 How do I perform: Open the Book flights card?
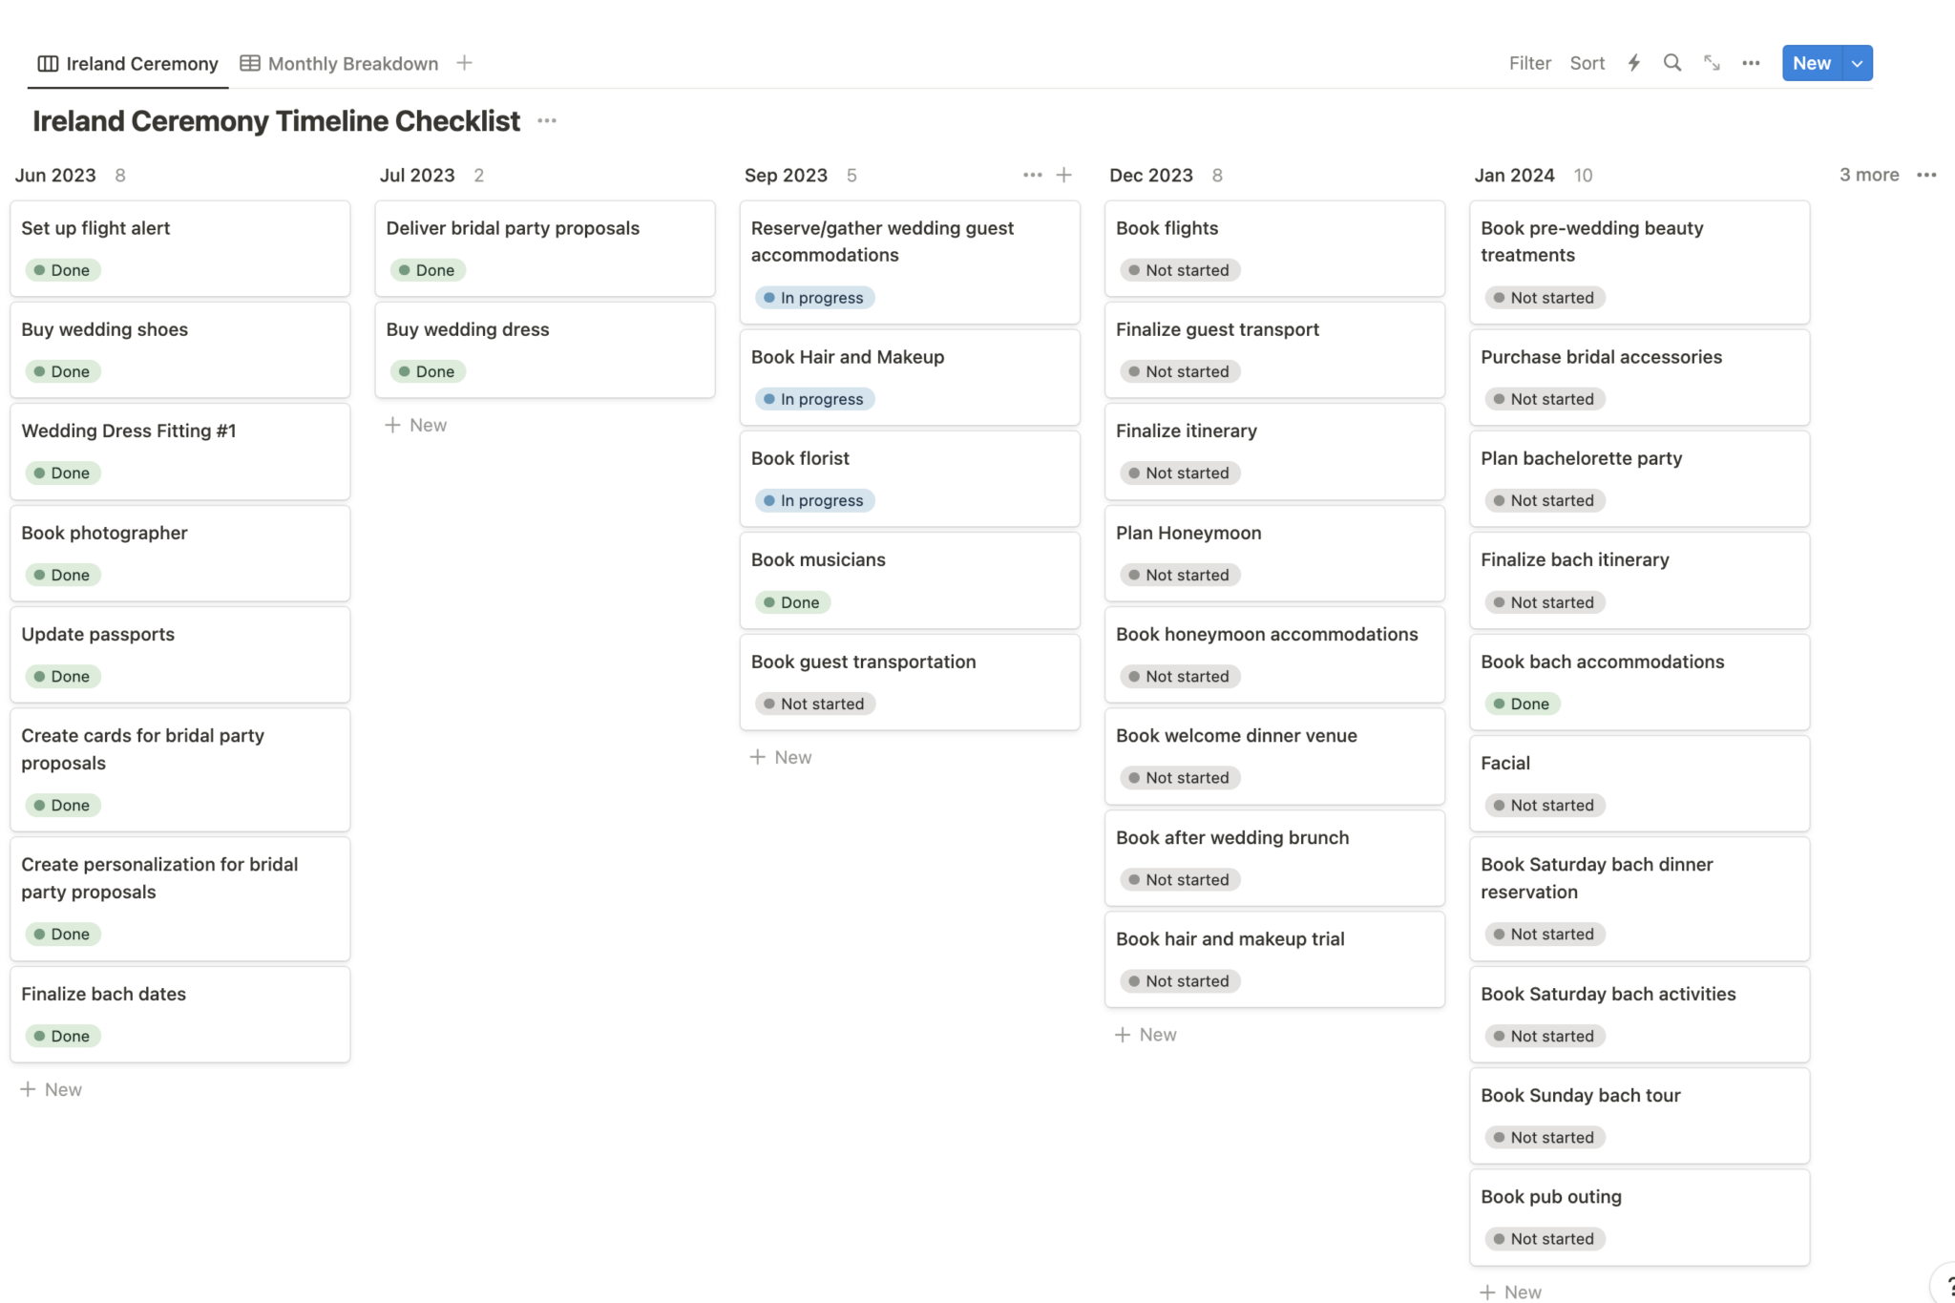point(1273,248)
